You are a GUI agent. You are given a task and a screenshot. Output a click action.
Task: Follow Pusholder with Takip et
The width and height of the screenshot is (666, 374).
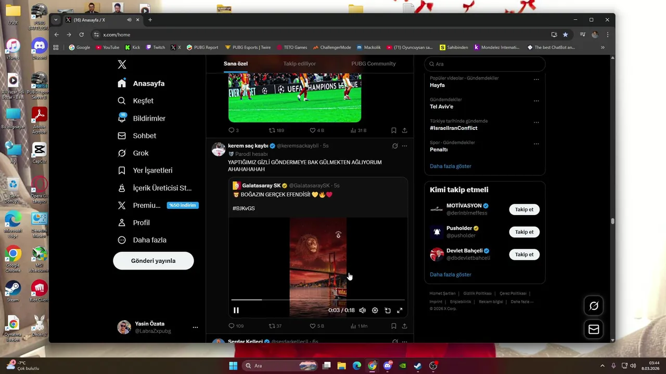(x=524, y=232)
